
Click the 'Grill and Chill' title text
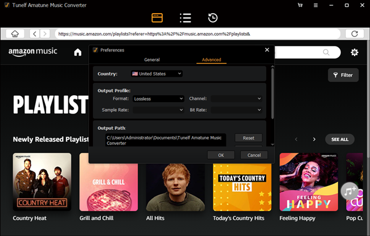click(x=97, y=218)
